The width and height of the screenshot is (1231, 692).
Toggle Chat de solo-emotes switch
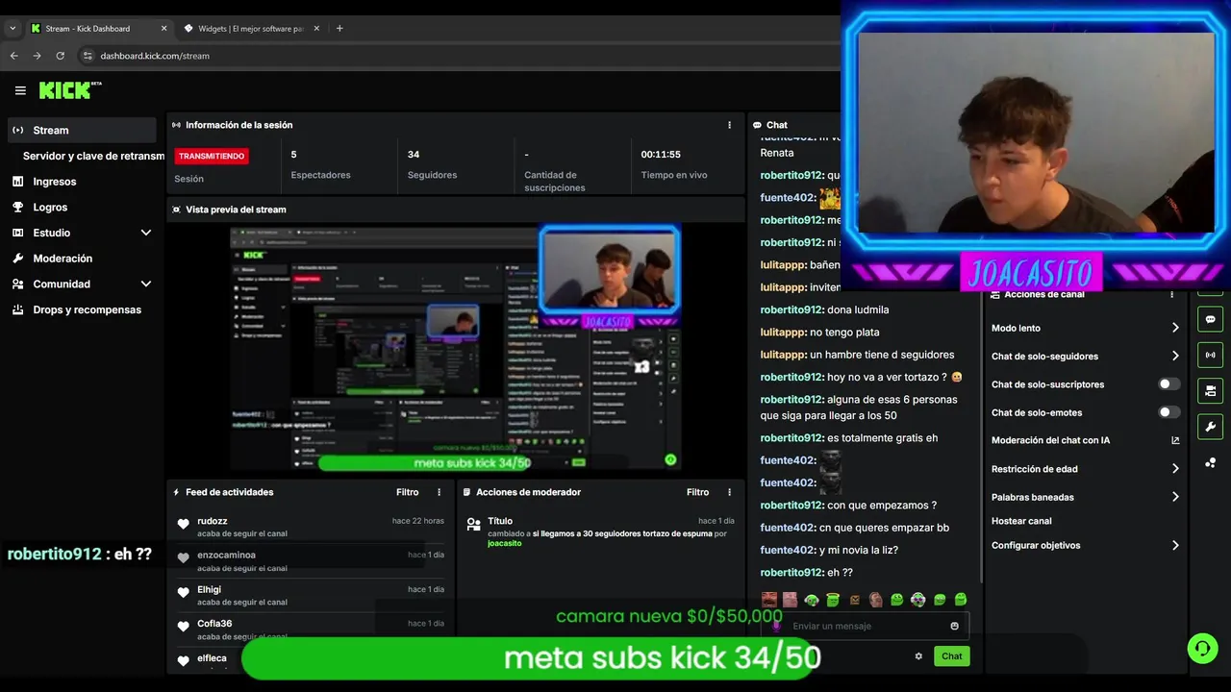[x=1168, y=412]
